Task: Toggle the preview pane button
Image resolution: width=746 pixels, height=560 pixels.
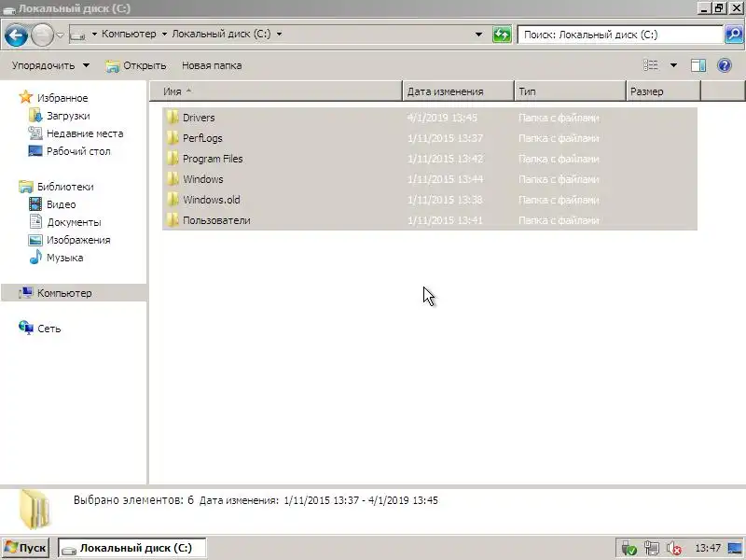Action: click(698, 65)
